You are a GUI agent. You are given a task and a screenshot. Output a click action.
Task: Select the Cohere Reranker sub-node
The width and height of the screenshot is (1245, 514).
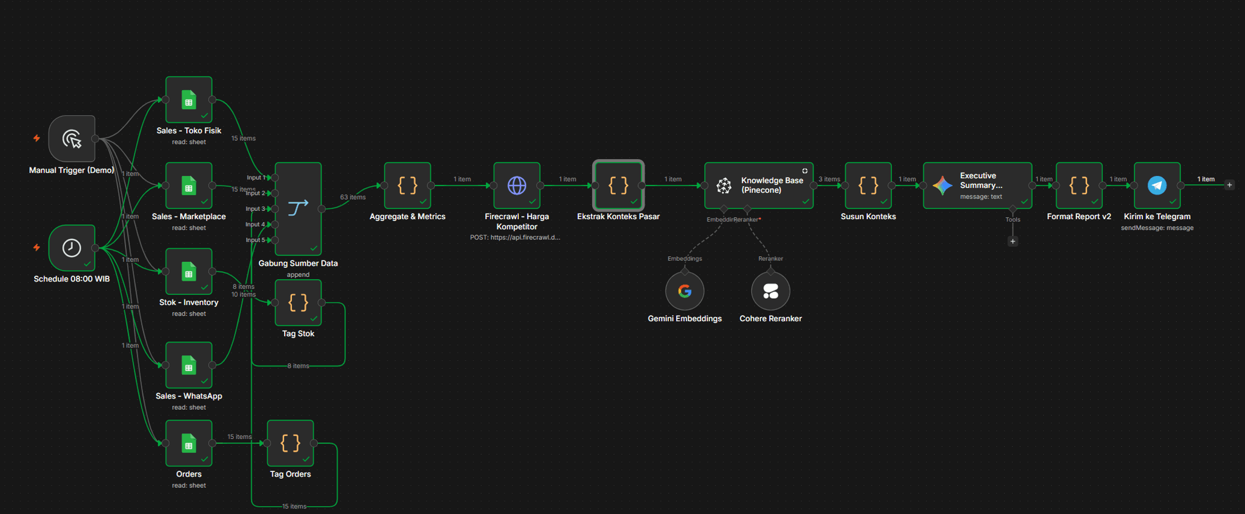[x=770, y=291]
